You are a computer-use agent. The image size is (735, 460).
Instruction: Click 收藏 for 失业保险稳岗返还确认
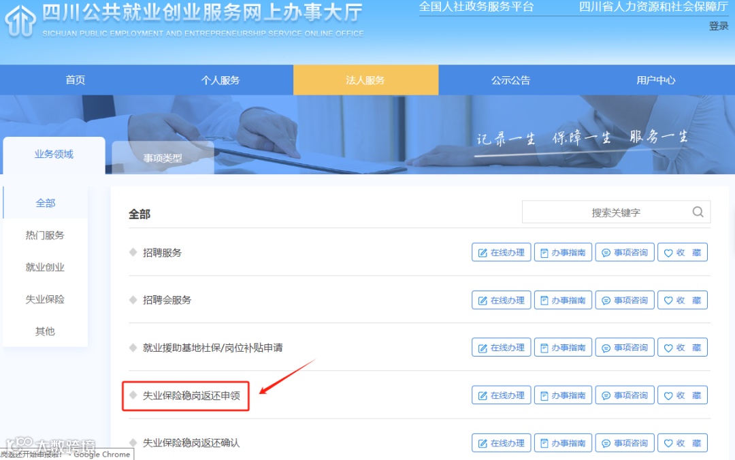(x=682, y=443)
